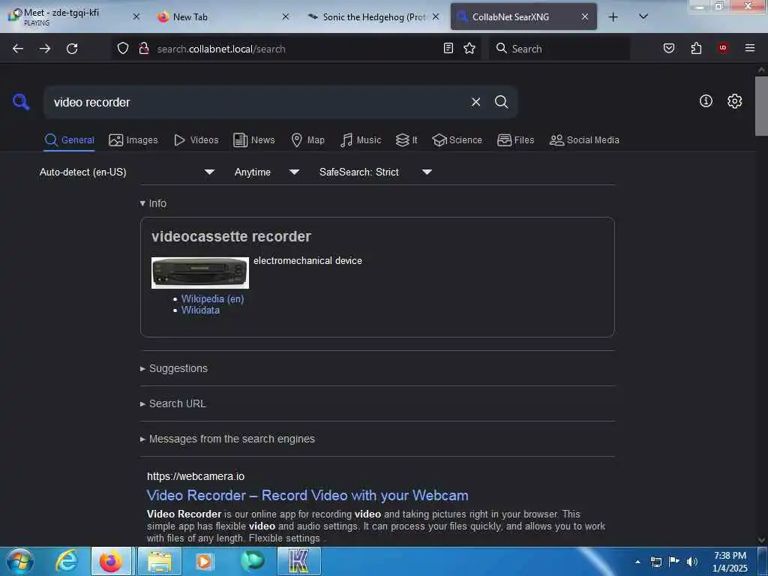
Task: Click the Firefox taskbar icon
Action: [x=111, y=561]
